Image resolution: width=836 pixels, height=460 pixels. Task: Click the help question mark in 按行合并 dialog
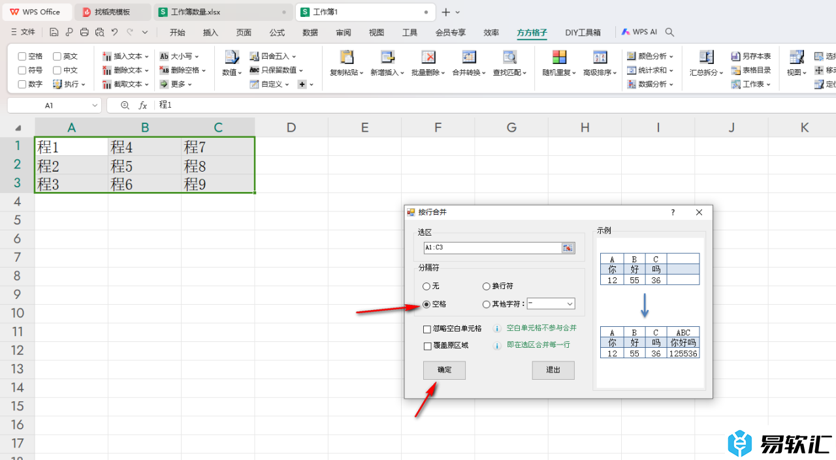click(673, 213)
